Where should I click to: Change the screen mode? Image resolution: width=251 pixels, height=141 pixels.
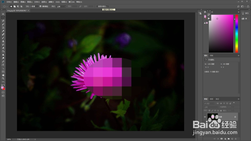pos(3,96)
